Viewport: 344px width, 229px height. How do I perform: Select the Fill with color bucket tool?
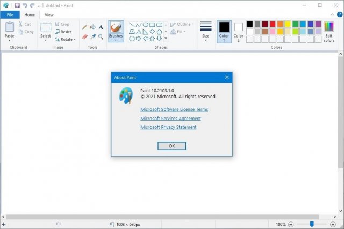92,27
